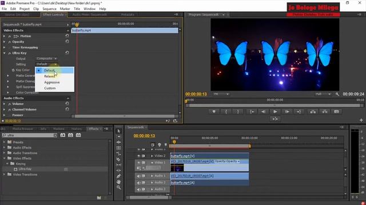The height and width of the screenshot is (205, 366).
Task: Go to Out point
Action: [299, 112]
